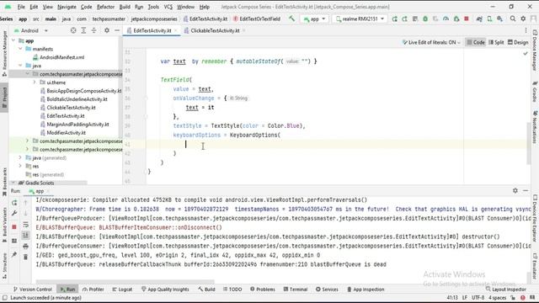Click UTF-8 encoding in status bar
This screenshot has height=303, width=539.
click(478, 298)
